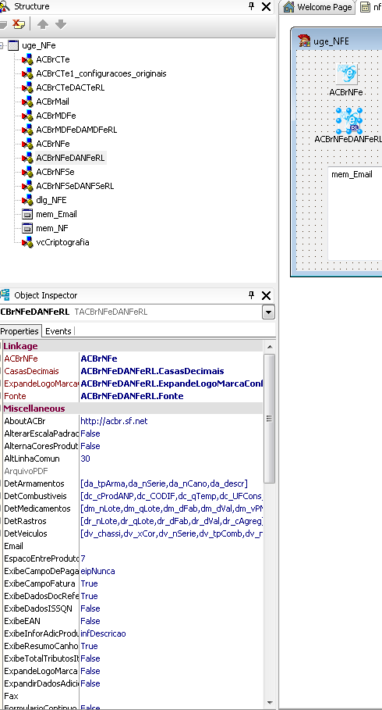Click the AlternaCoresProdutos property name
Image resolution: width=382 pixels, height=710 pixels.
pyautogui.click(x=41, y=446)
